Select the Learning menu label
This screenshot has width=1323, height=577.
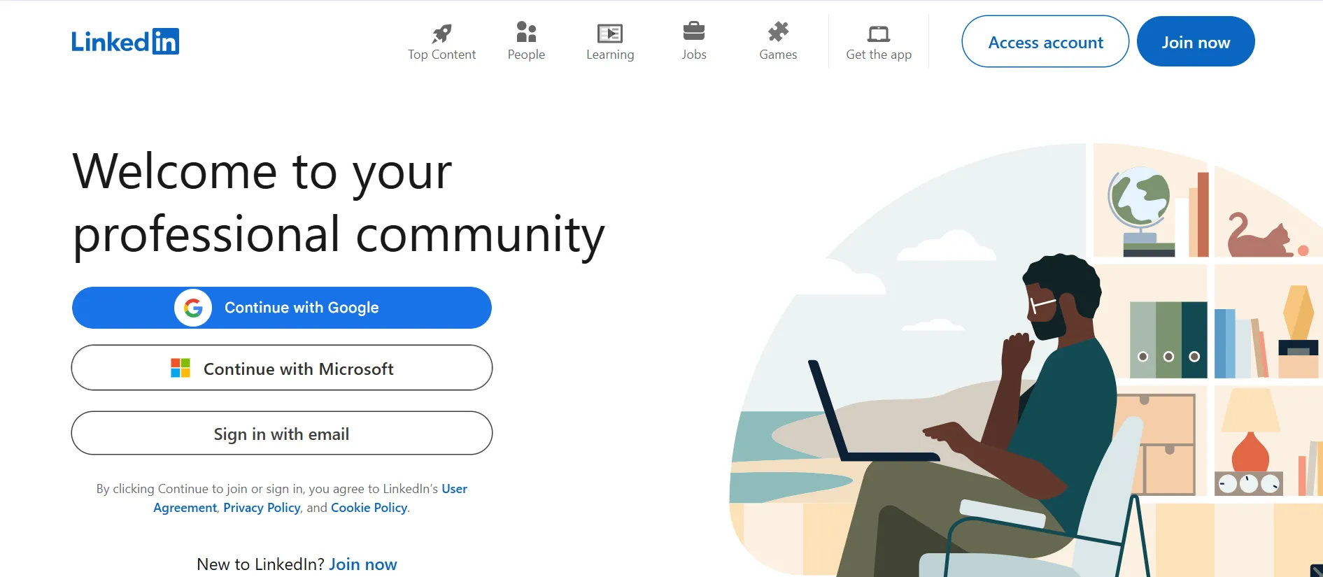tap(610, 55)
